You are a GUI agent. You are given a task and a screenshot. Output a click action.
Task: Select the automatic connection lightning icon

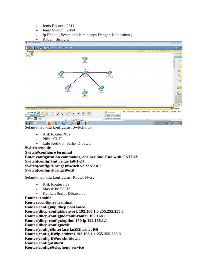tap(48, 114)
